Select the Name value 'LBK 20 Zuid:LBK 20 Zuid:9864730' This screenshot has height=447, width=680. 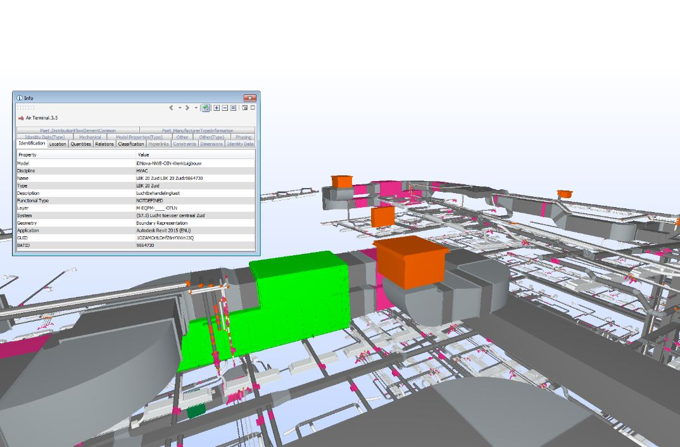tap(170, 178)
